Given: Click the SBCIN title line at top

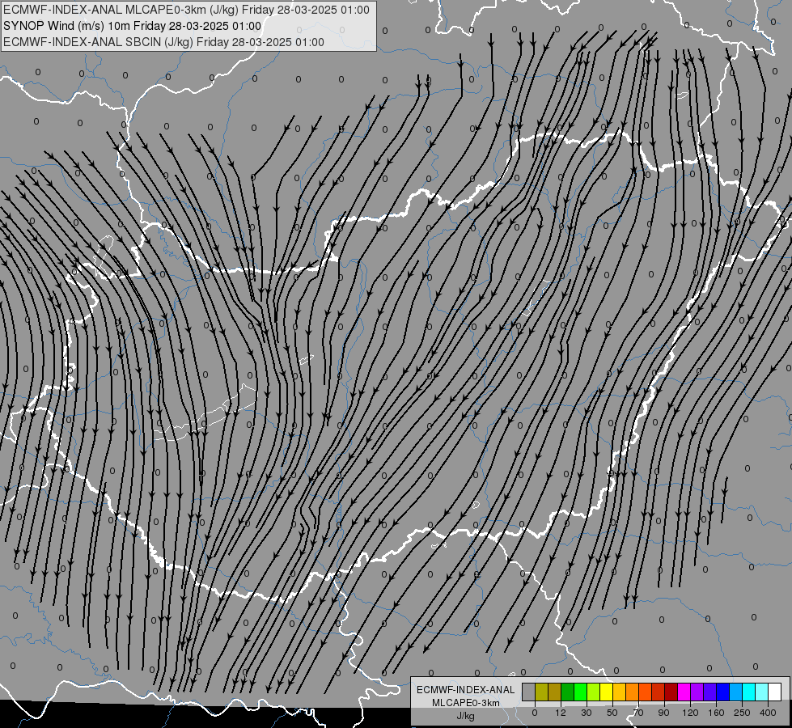Looking at the screenshot, I should [163, 42].
